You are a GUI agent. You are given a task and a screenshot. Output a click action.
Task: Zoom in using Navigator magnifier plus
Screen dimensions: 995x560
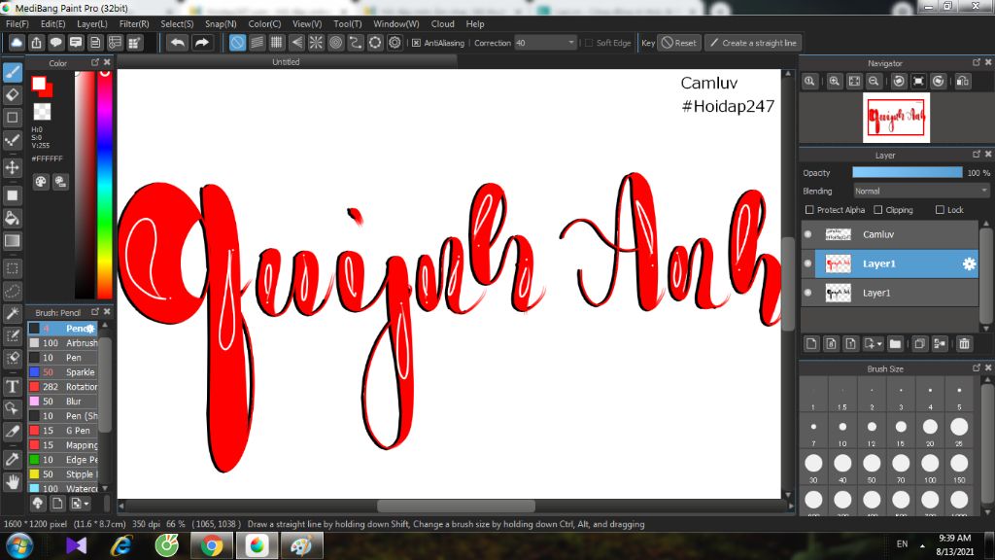[x=835, y=82]
